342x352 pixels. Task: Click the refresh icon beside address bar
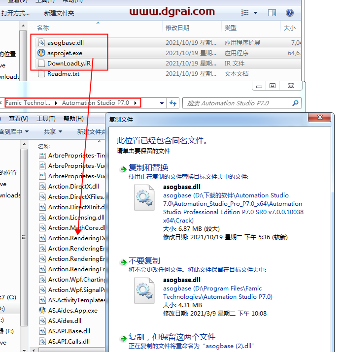(173, 103)
